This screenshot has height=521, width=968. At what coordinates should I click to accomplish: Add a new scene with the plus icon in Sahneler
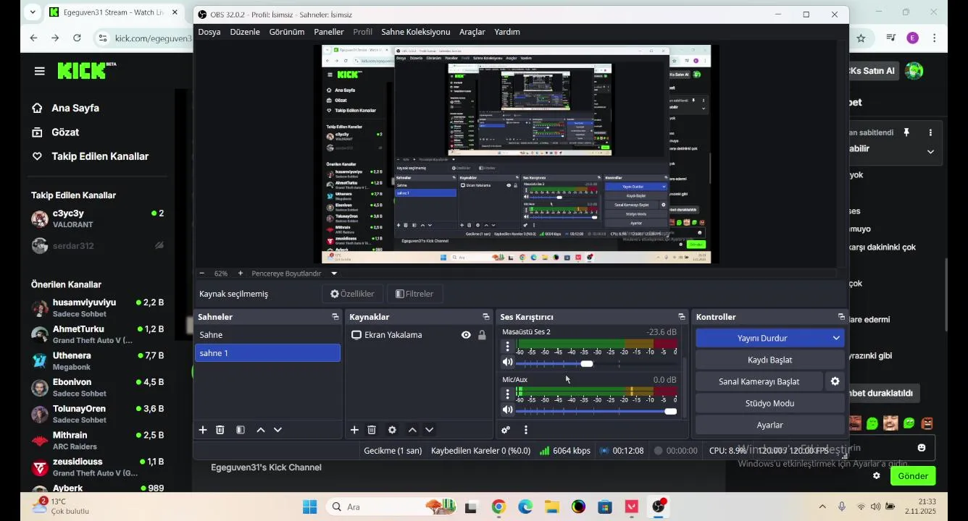(203, 430)
